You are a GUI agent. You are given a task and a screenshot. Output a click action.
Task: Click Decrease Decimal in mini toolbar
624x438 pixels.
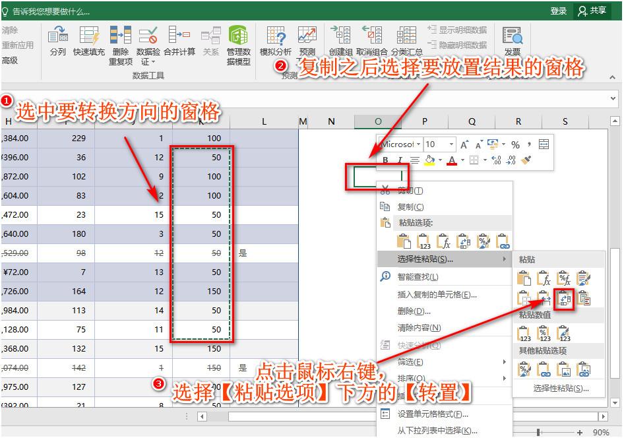pyautogui.click(x=511, y=160)
